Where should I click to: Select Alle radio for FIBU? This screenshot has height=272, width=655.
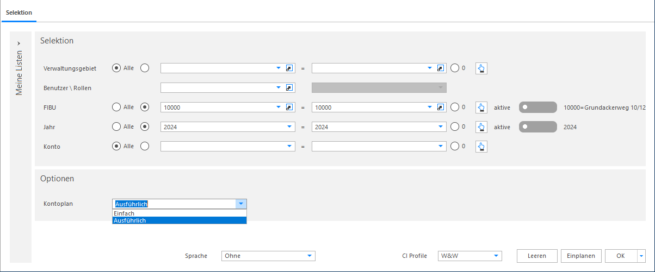click(116, 107)
